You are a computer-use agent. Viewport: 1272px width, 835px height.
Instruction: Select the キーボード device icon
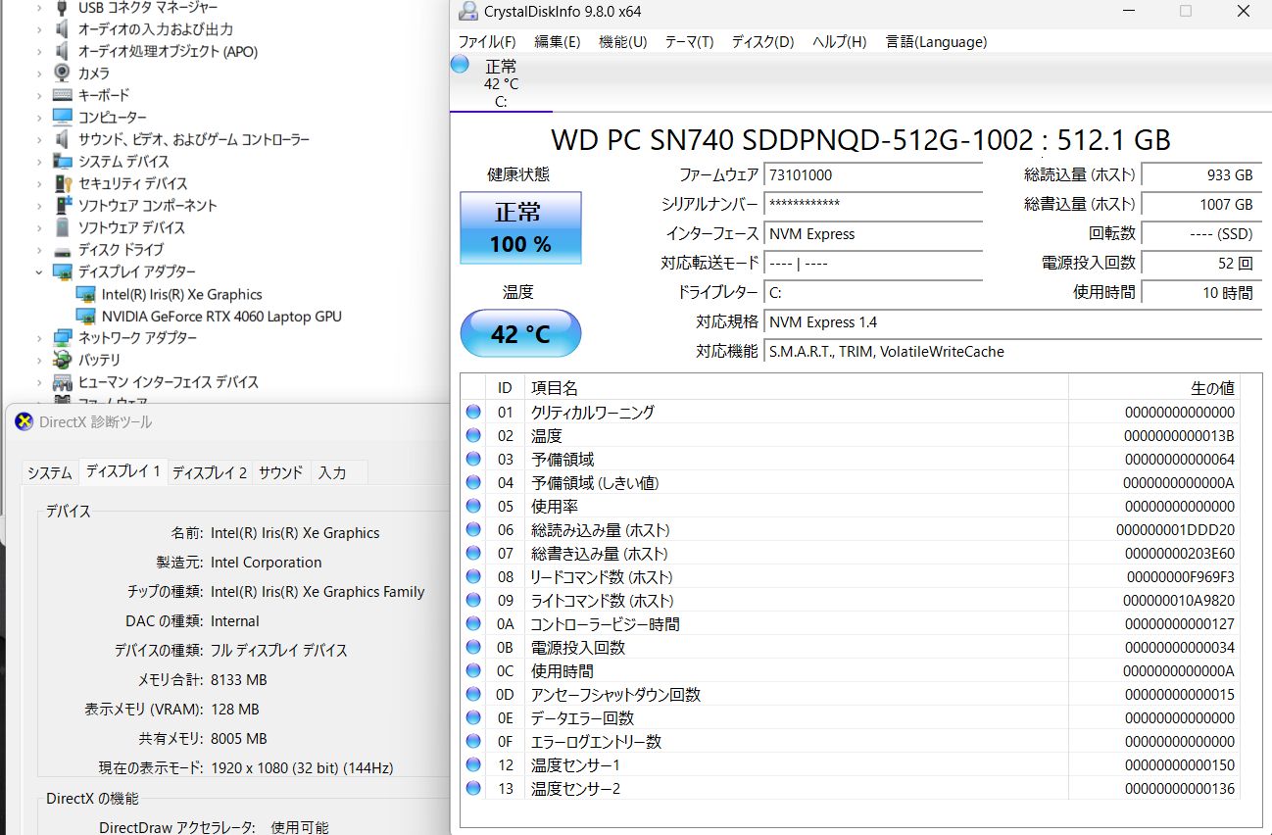point(63,95)
